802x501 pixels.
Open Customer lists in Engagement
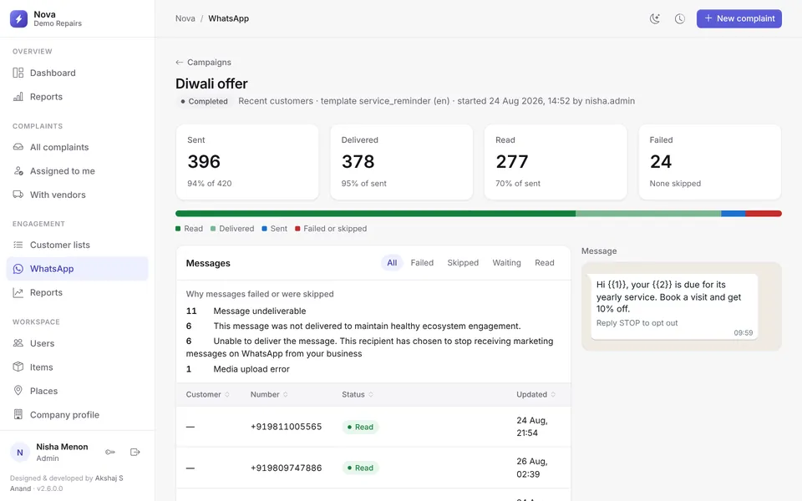[x=77, y=245]
